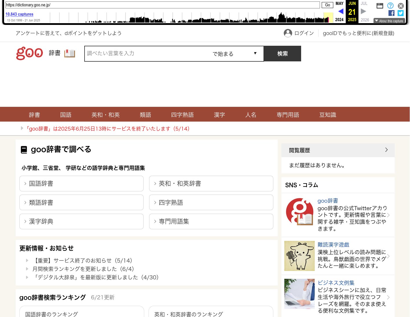Open the 人名 navigation tab
The height and width of the screenshot is (317, 410).
251,115
